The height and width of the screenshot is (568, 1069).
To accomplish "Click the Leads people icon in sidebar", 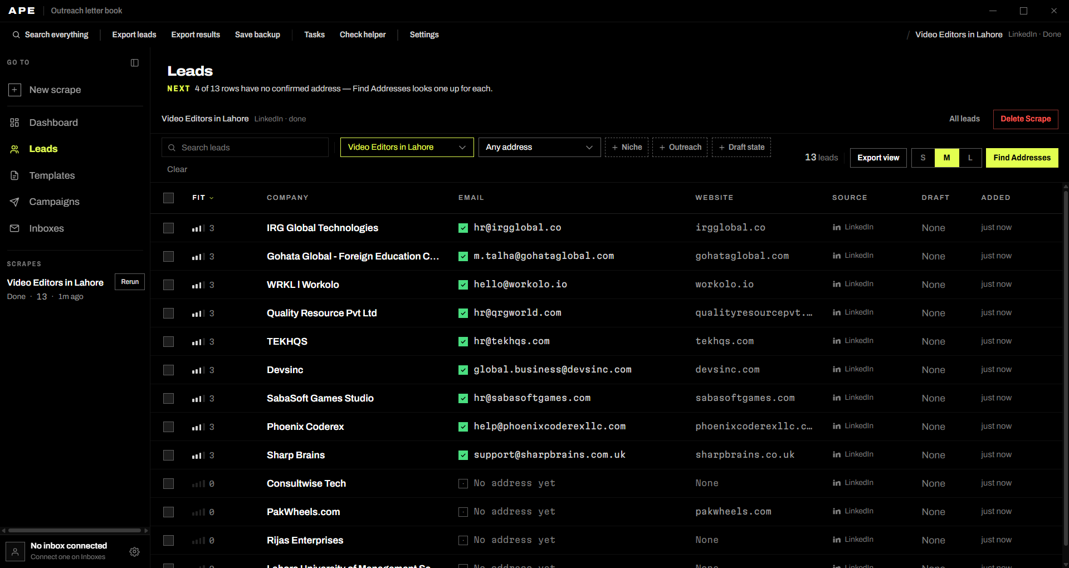I will [x=14, y=149].
